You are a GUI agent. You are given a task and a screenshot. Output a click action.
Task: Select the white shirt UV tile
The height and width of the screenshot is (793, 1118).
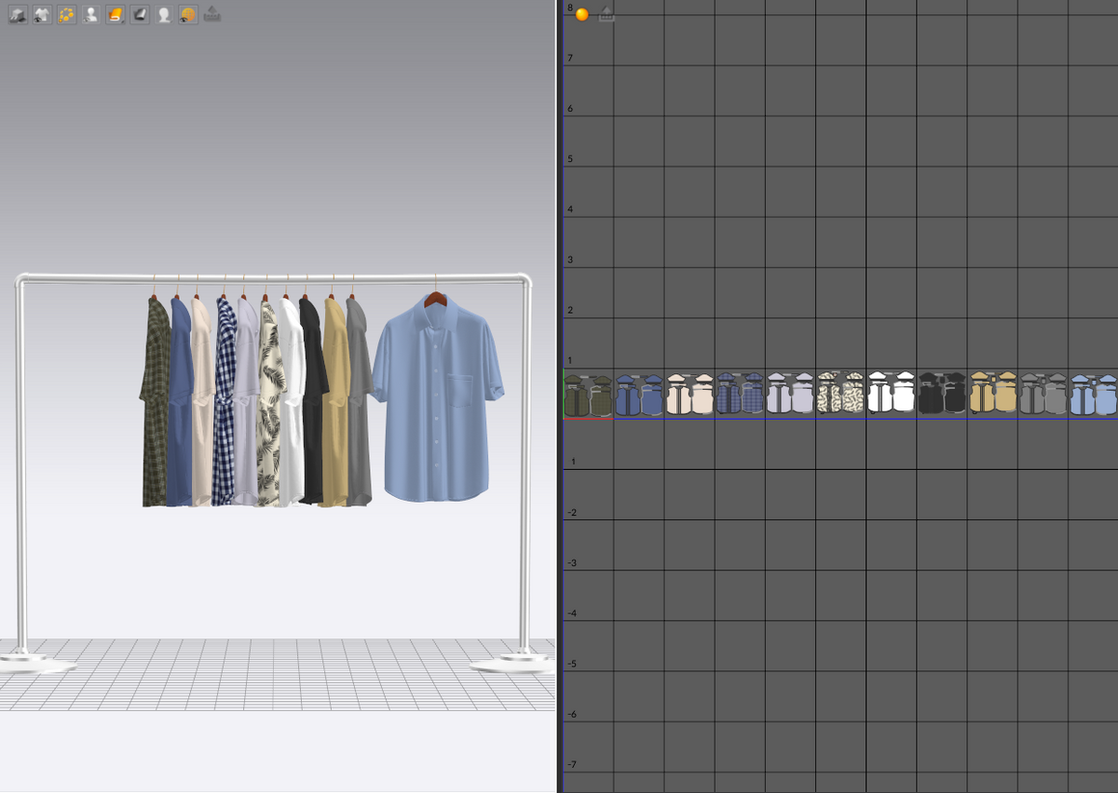pos(891,394)
